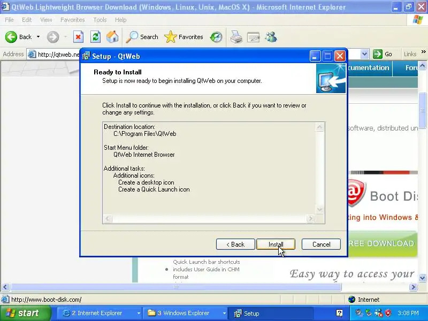Image resolution: width=428 pixels, height=321 pixels.
Task: Click the 3:08 PM system clock
Action: 408,313
